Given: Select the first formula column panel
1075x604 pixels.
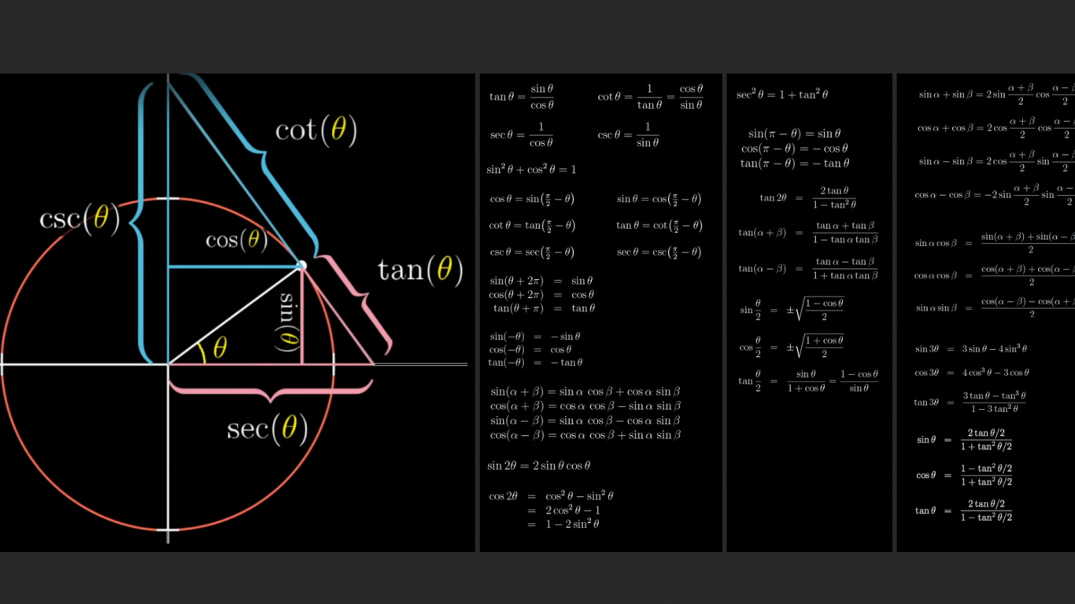Looking at the screenshot, I should pos(600,315).
